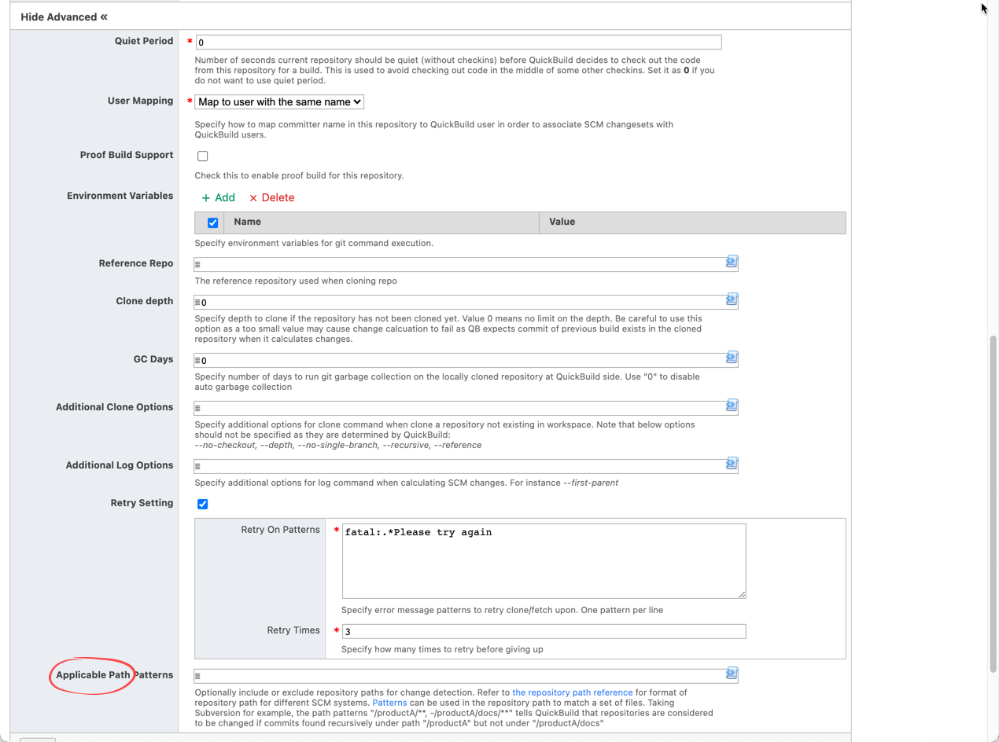Click the Quiet Period input field
Viewport: 999px width, 742px height.
(458, 42)
